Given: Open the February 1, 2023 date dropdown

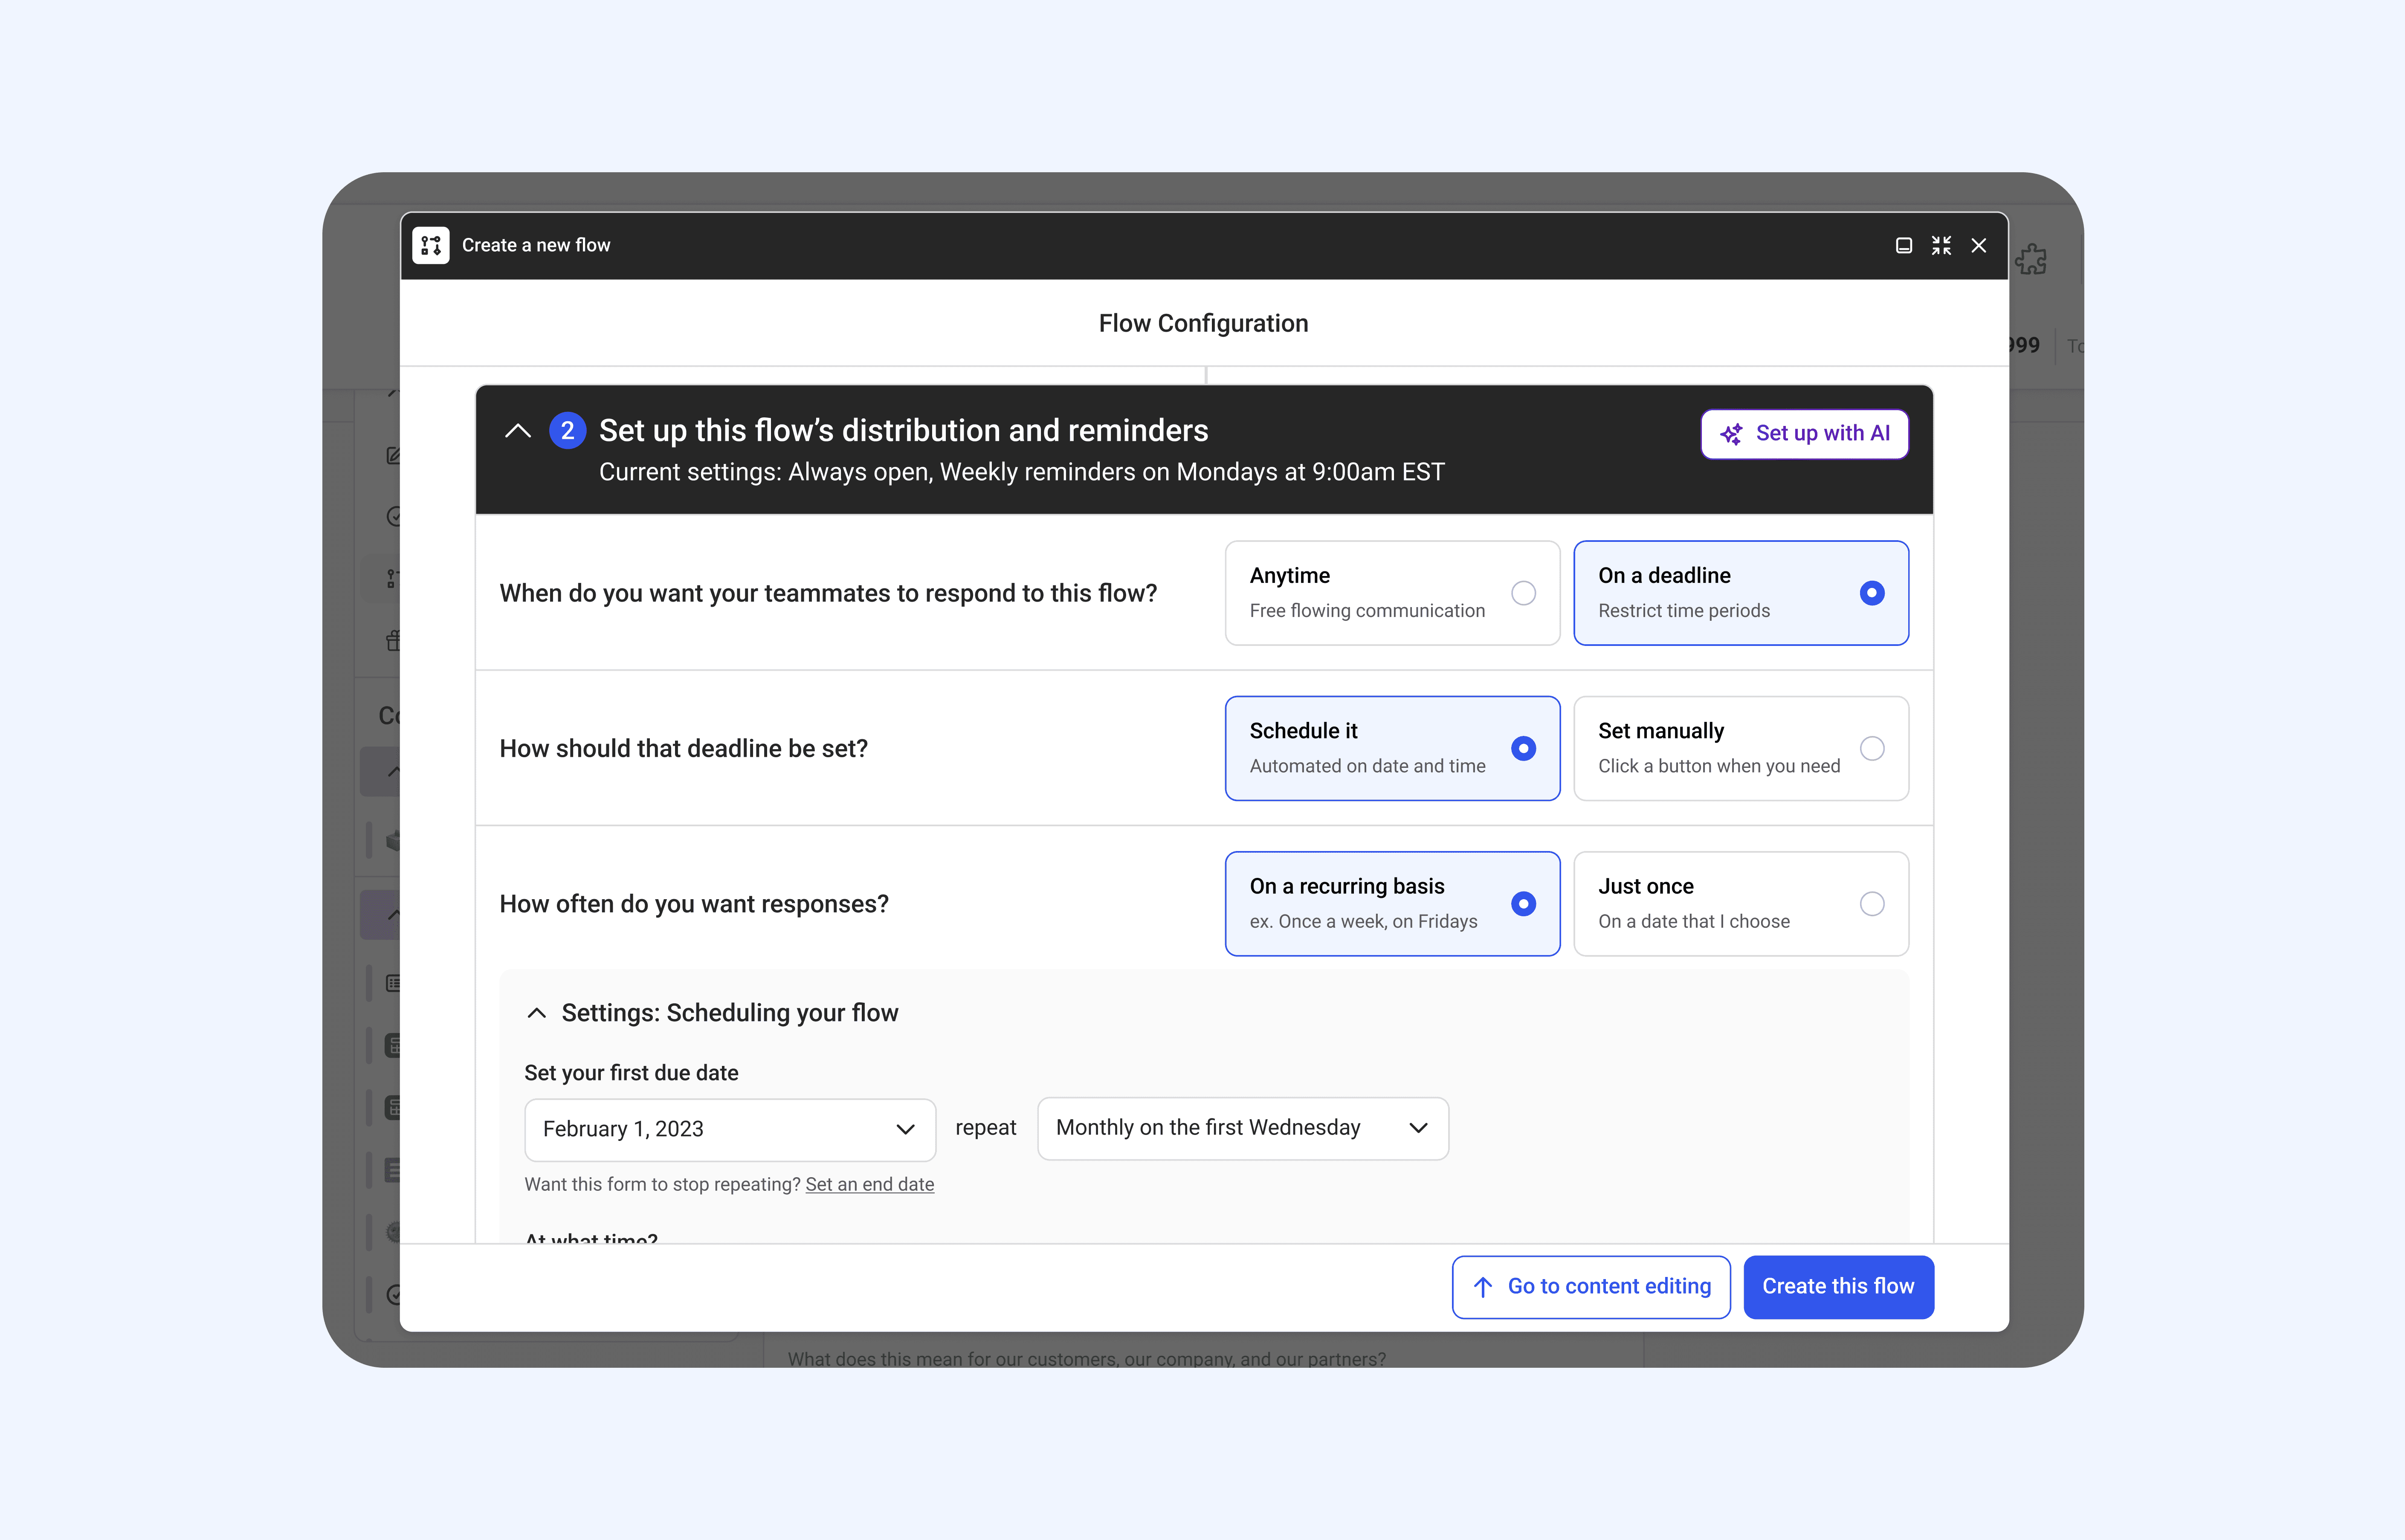Looking at the screenshot, I should (729, 1129).
